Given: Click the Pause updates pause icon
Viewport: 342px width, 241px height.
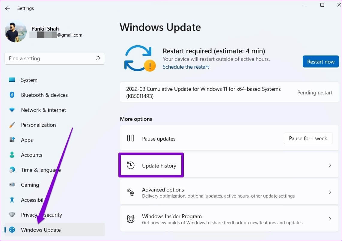Looking at the screenshot, I should point(131,138).
